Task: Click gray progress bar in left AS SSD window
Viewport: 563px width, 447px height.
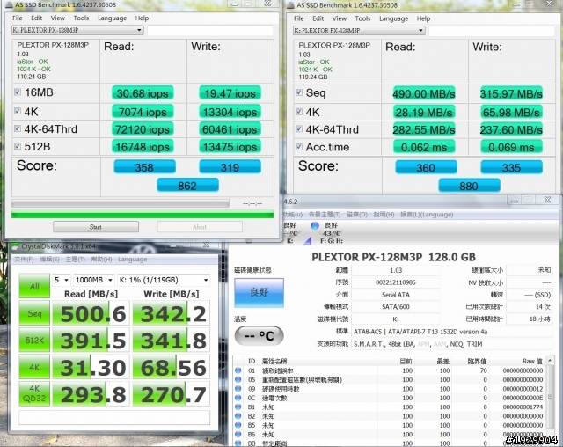Action: [121, 203]
